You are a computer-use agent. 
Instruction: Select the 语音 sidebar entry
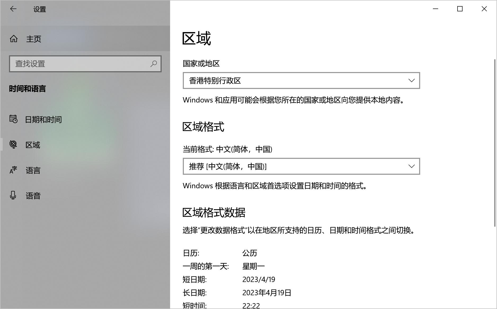(x=33, y=196)
